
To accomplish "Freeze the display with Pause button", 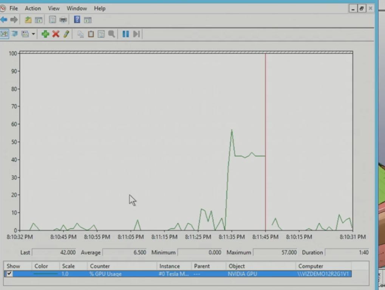I will pos(126,34).
